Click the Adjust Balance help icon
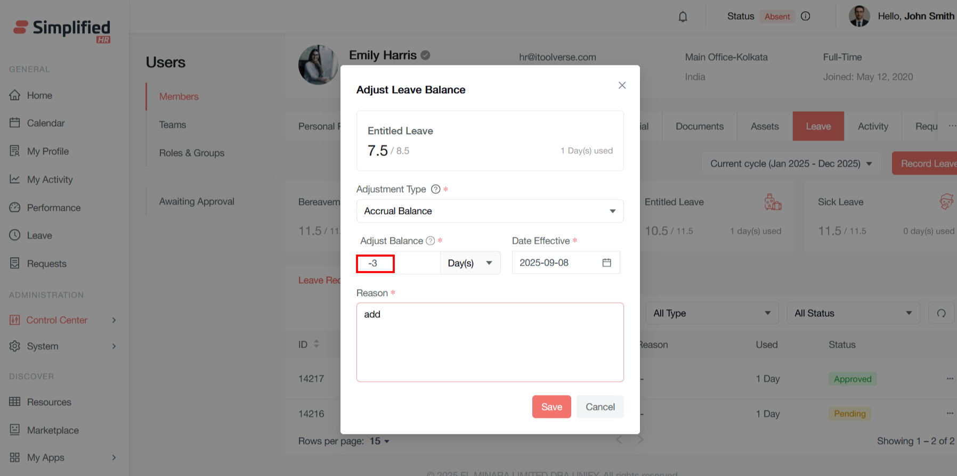 431,241
